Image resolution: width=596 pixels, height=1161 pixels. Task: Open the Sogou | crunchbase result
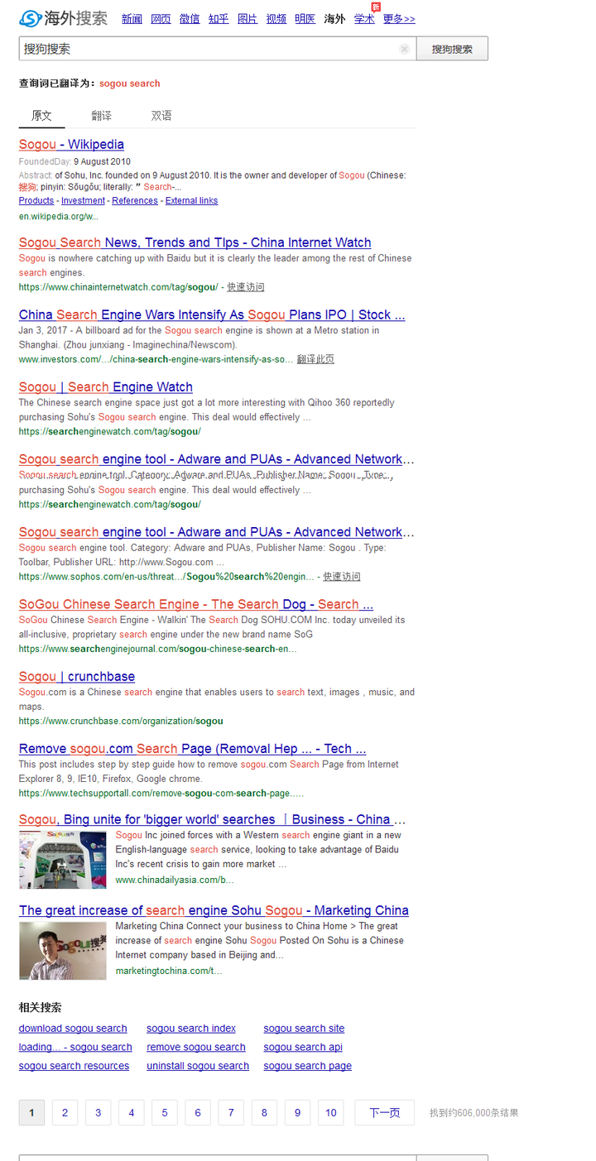pyautogui.click(x=77, y=676)
